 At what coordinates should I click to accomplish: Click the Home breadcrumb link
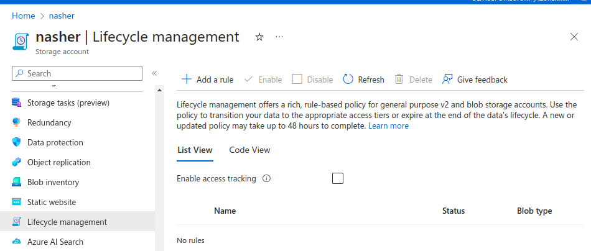(x=23, y=16)
